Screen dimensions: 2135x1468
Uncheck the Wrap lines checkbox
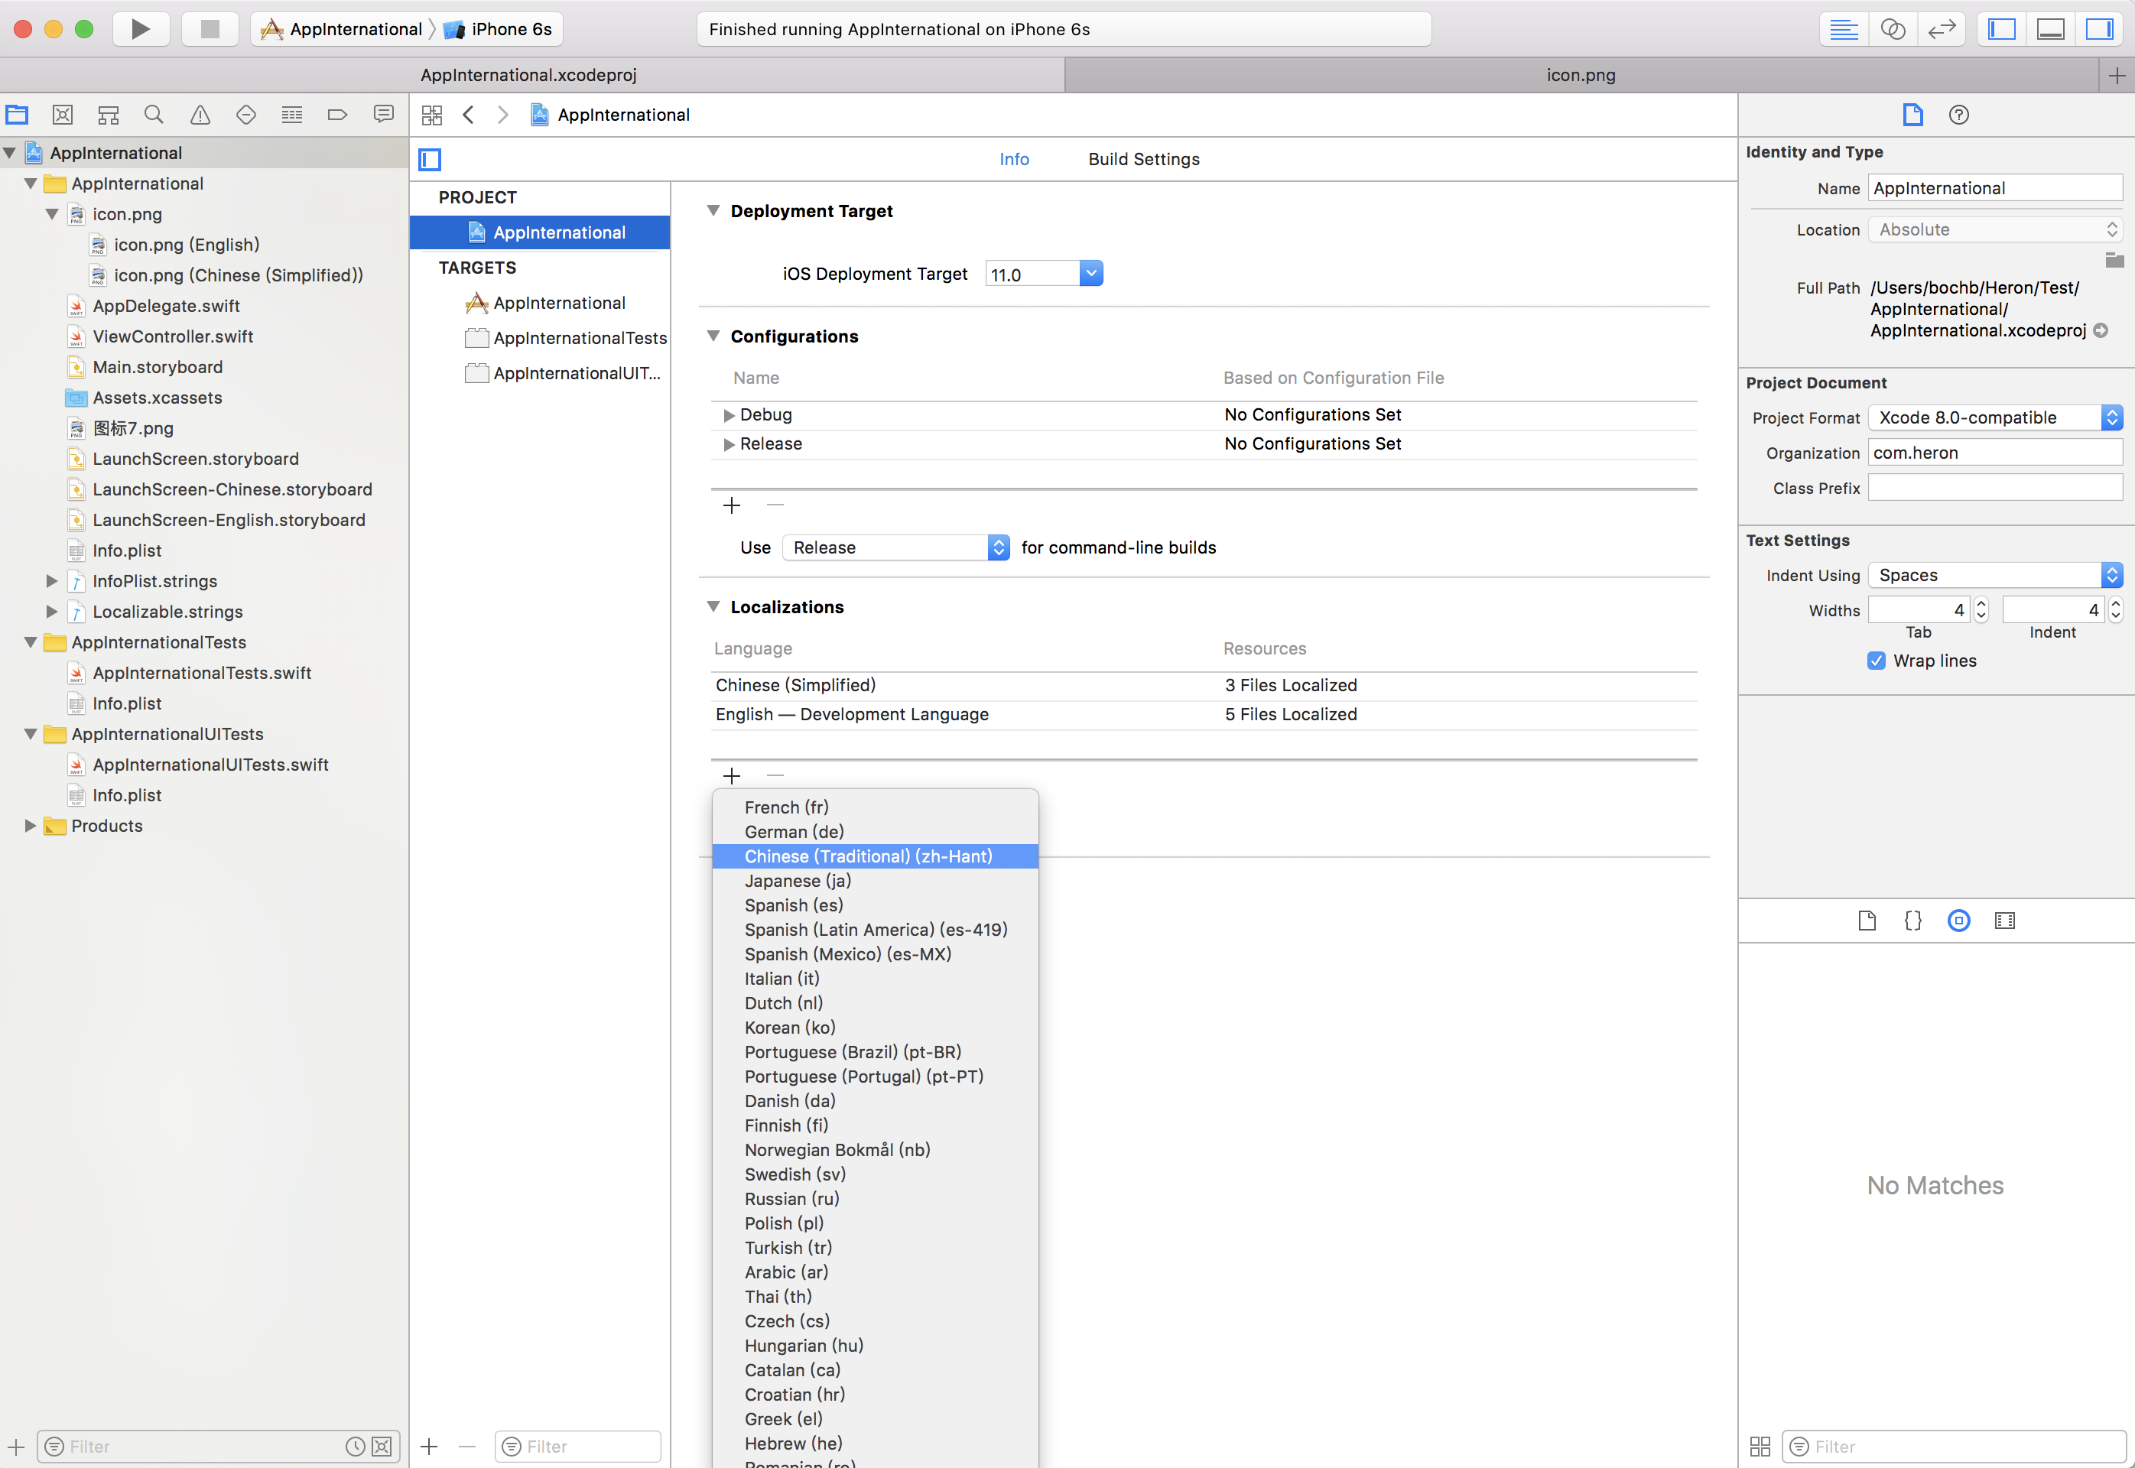[x=1876, y=661]
